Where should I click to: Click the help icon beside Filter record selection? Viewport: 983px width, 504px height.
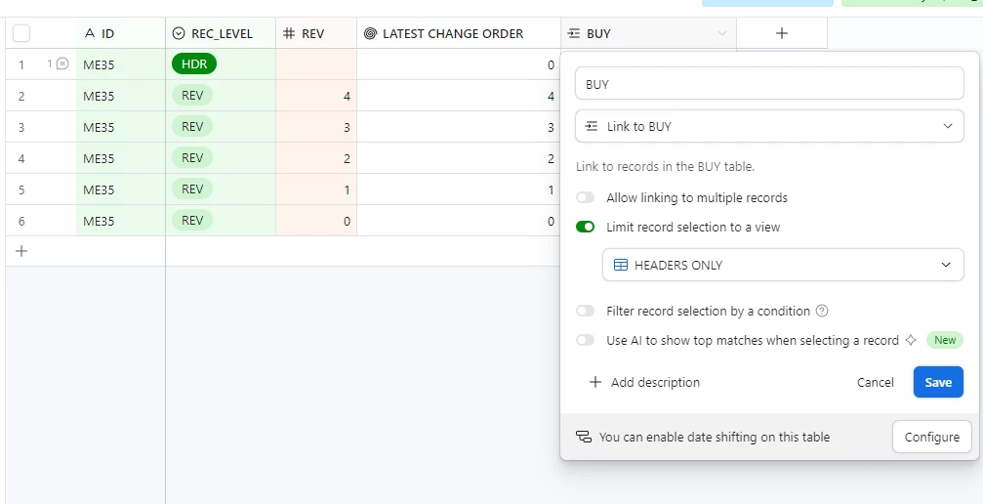click(822, 311)
